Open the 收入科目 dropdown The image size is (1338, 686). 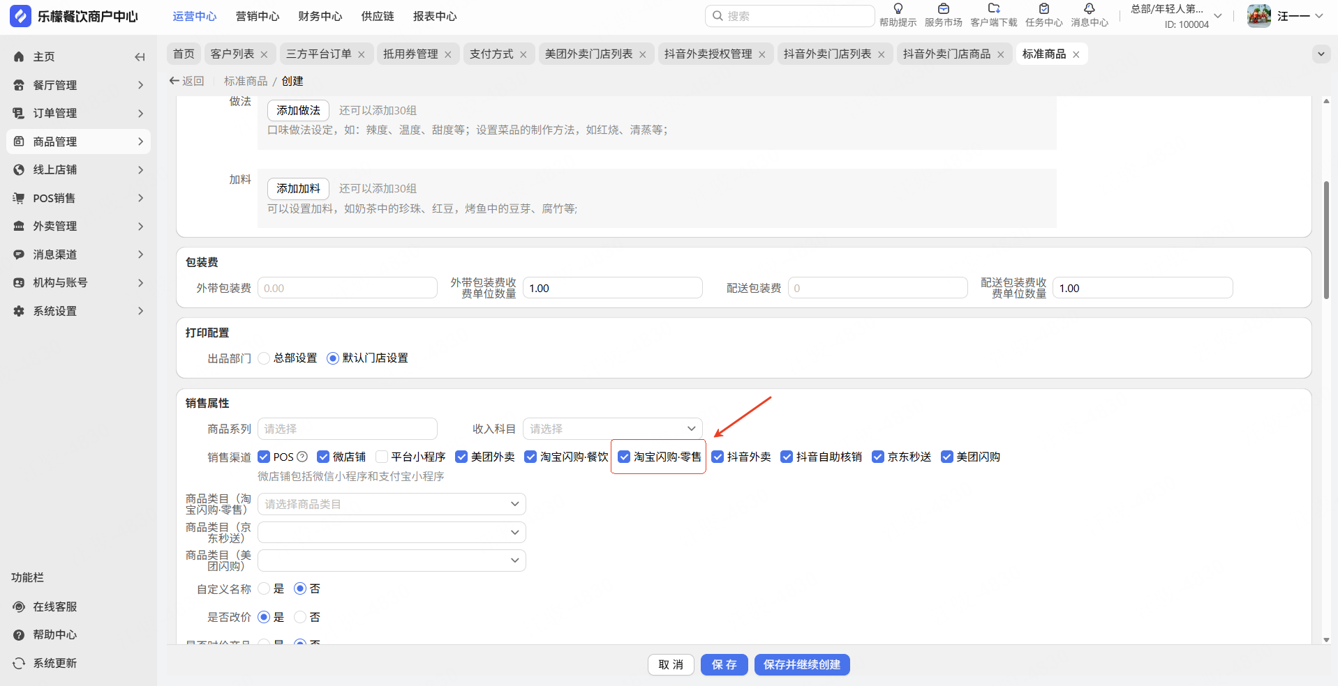tap(613, 429)
